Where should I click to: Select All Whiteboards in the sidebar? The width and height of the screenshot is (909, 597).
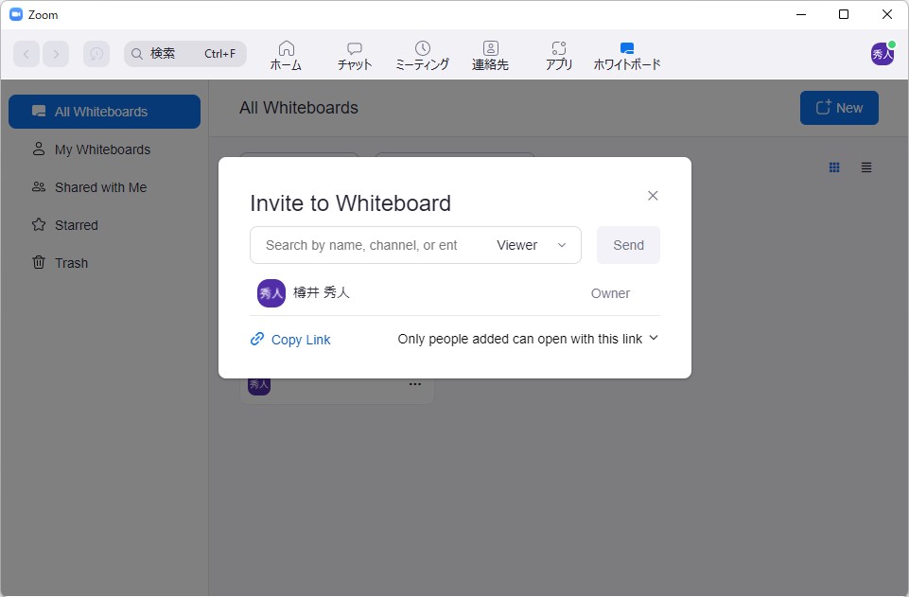click(x=104, y=112)
